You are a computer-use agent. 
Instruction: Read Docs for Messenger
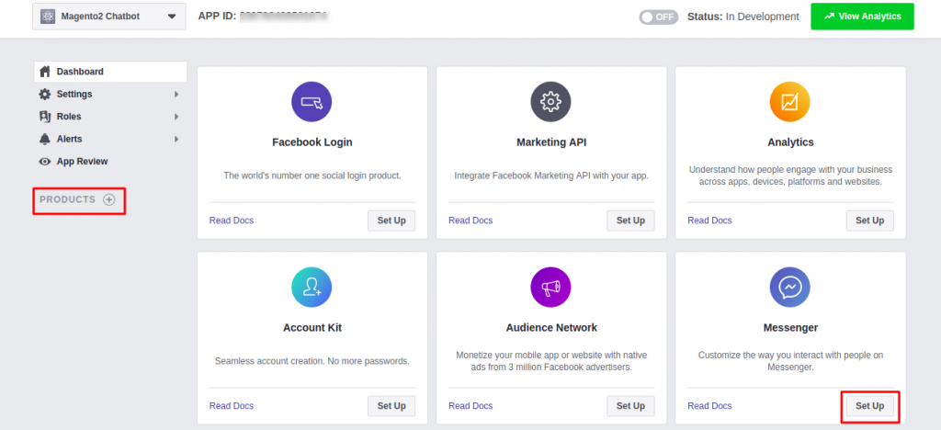click(709, 406)
